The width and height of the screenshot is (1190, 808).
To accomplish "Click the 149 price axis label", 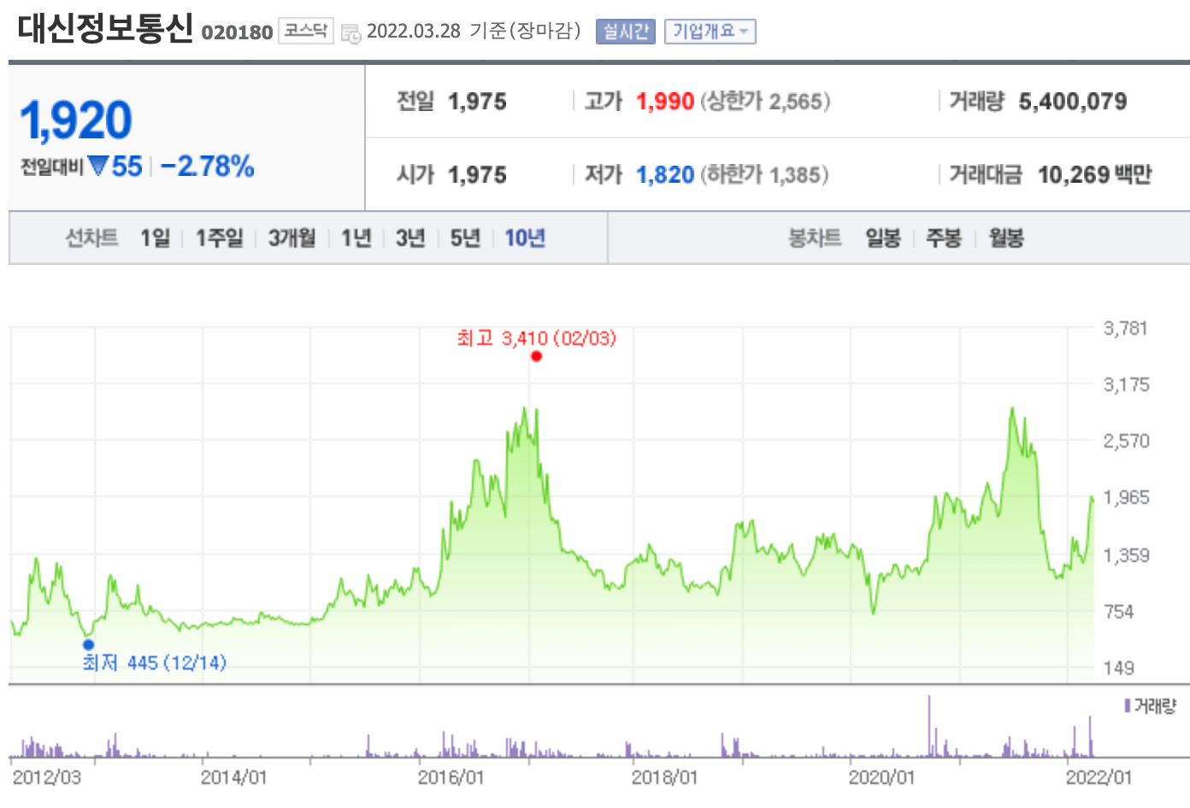I will point(1118,668).
